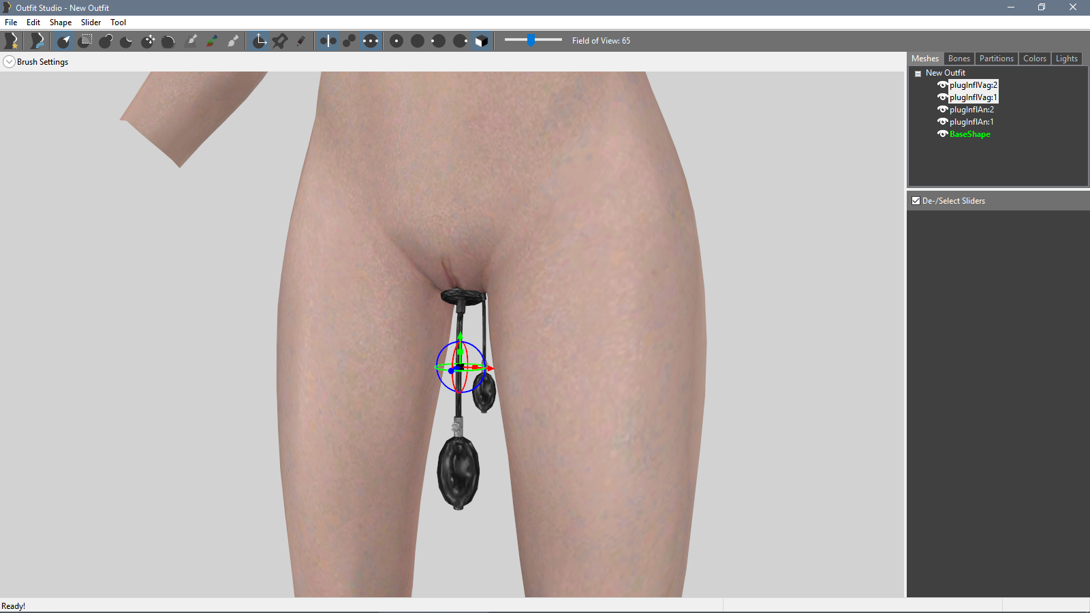Switch to the Bones tab
This screenshot has width=1090, height=613.
pyautogui.click(x=959, y=59)
